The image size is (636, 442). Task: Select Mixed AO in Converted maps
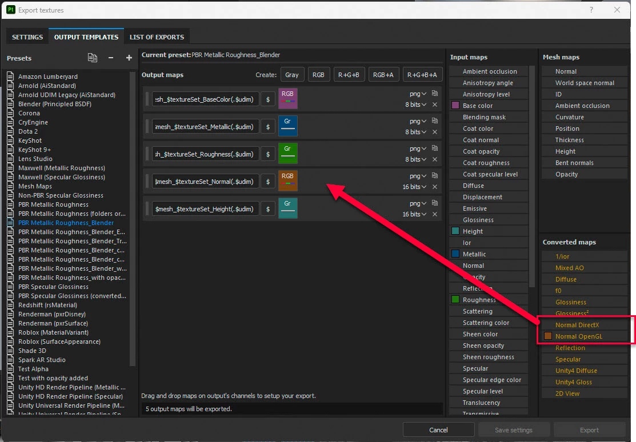(585, 268)
